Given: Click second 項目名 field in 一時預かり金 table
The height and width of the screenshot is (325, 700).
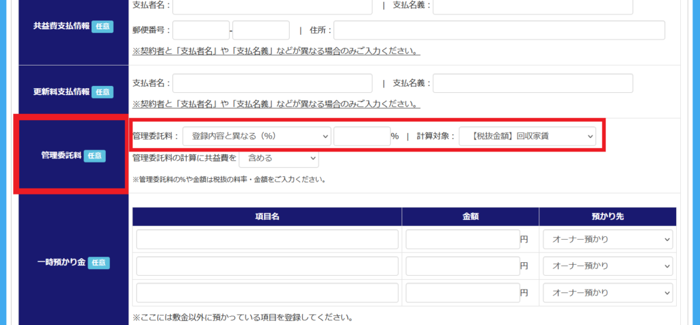Looking at the screenshot, I should point(267,266).
